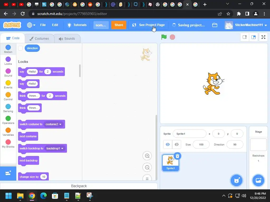Viewport: 270px width, 202px height.
Task: Click the sprite y position field
Action: (237, 134)
